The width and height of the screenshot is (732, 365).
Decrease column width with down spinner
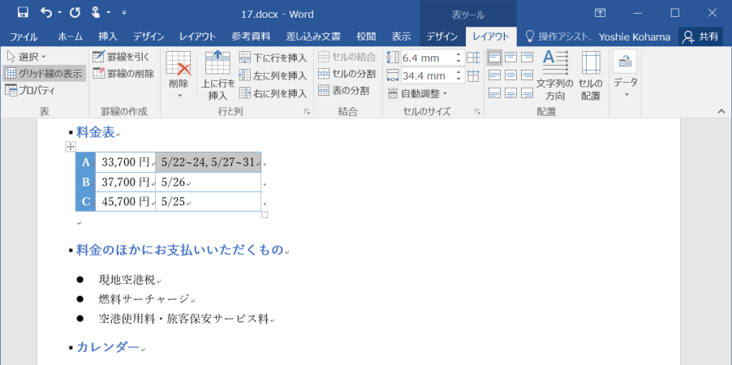459,79
